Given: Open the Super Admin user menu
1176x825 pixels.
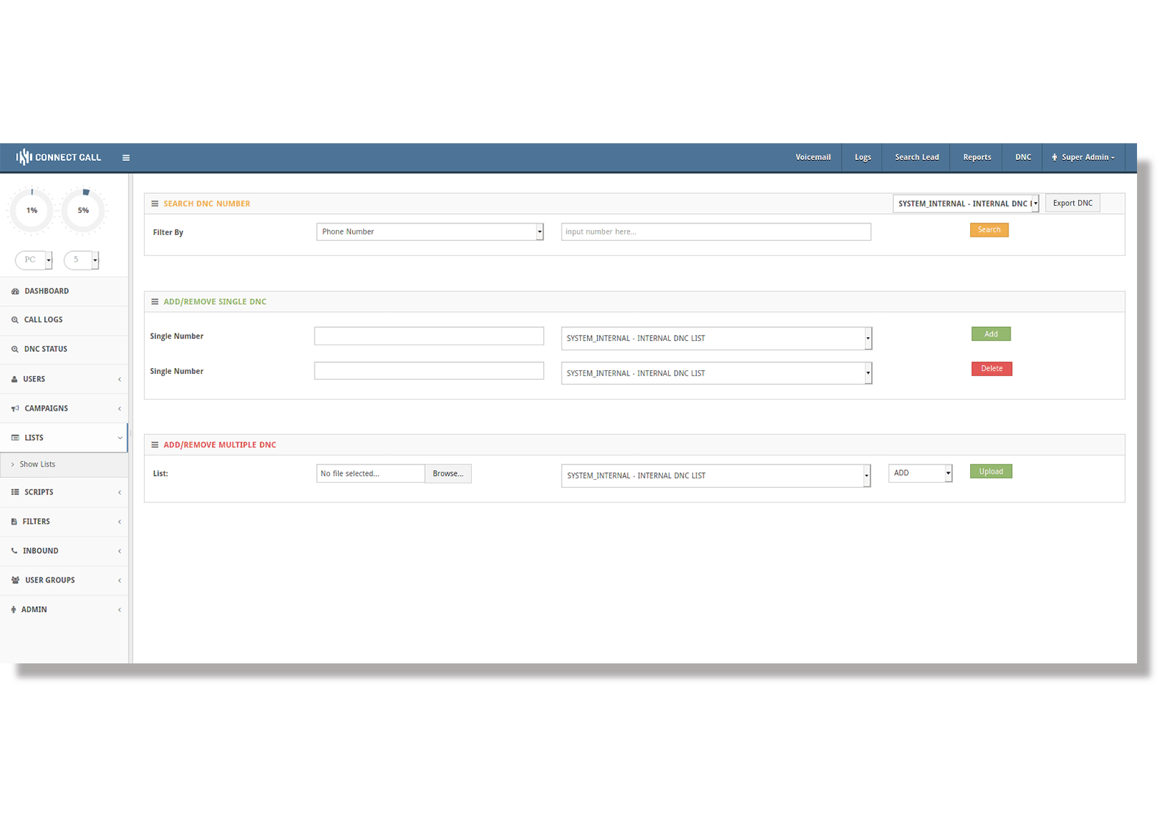Looking at the screenshot, I should click(x=1083, y=157).
